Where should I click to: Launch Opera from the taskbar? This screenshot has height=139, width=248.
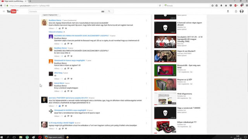(x=40, y=137)
